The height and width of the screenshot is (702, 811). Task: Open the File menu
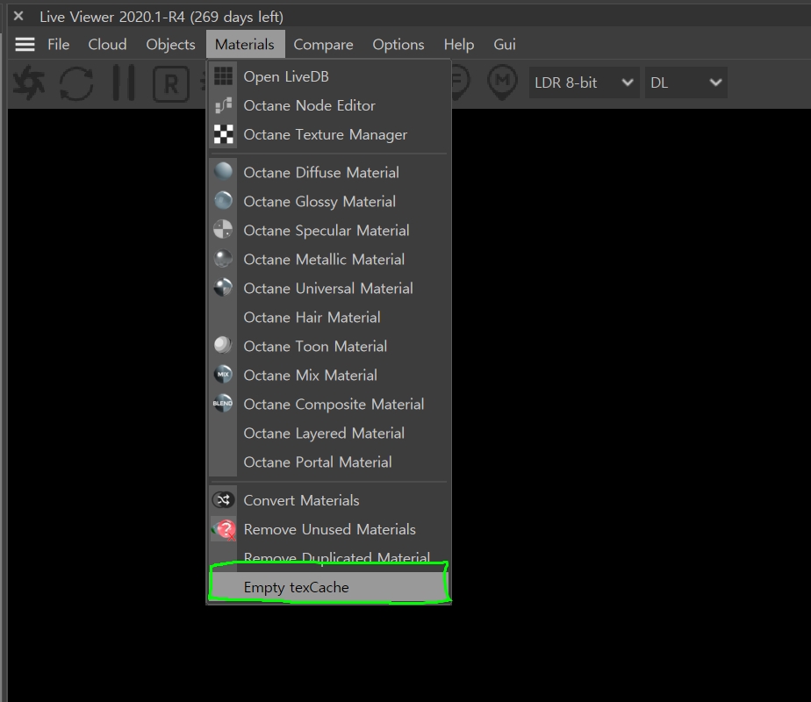click(x=59, y=45)
